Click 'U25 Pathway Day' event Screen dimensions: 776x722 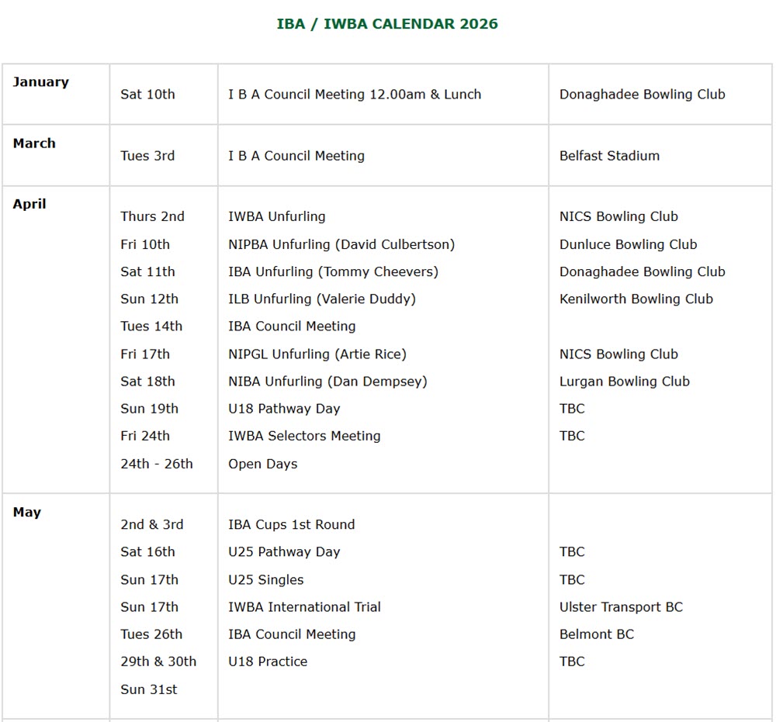point(284,552)
